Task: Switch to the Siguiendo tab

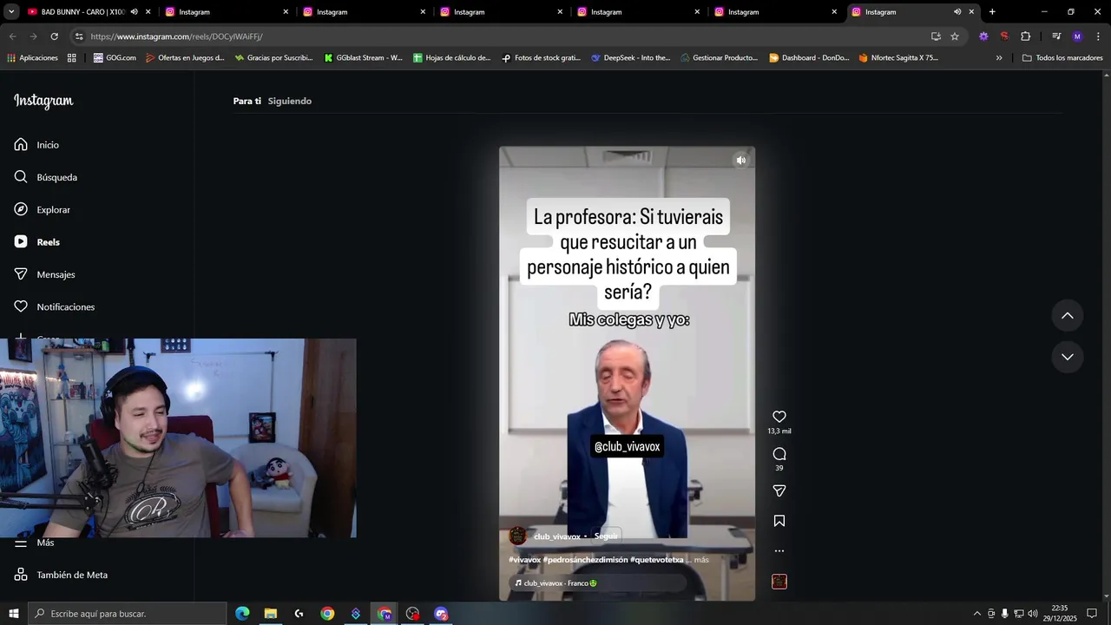Action: 289,101
